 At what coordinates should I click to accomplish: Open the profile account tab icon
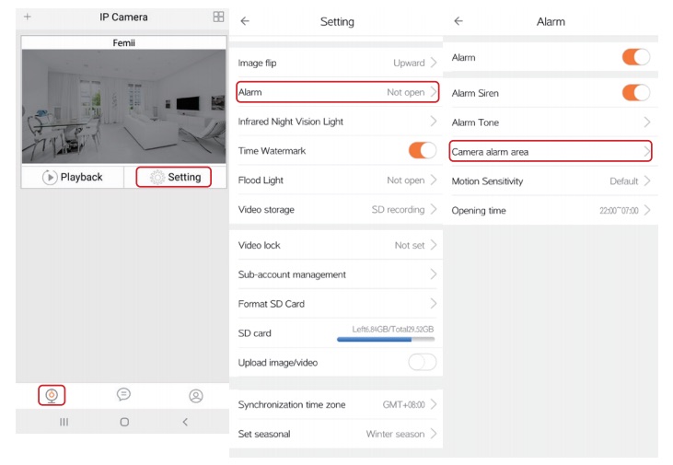(x=196, y=395)
